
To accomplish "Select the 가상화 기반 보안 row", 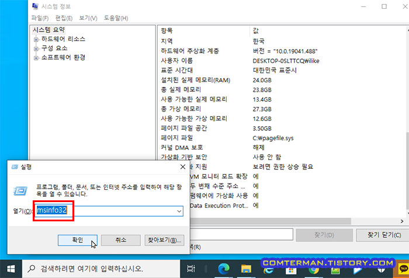I will click(282, 157).
